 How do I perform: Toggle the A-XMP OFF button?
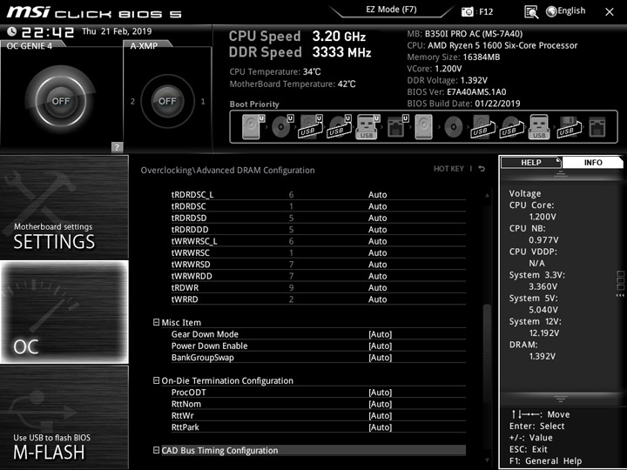167,101
